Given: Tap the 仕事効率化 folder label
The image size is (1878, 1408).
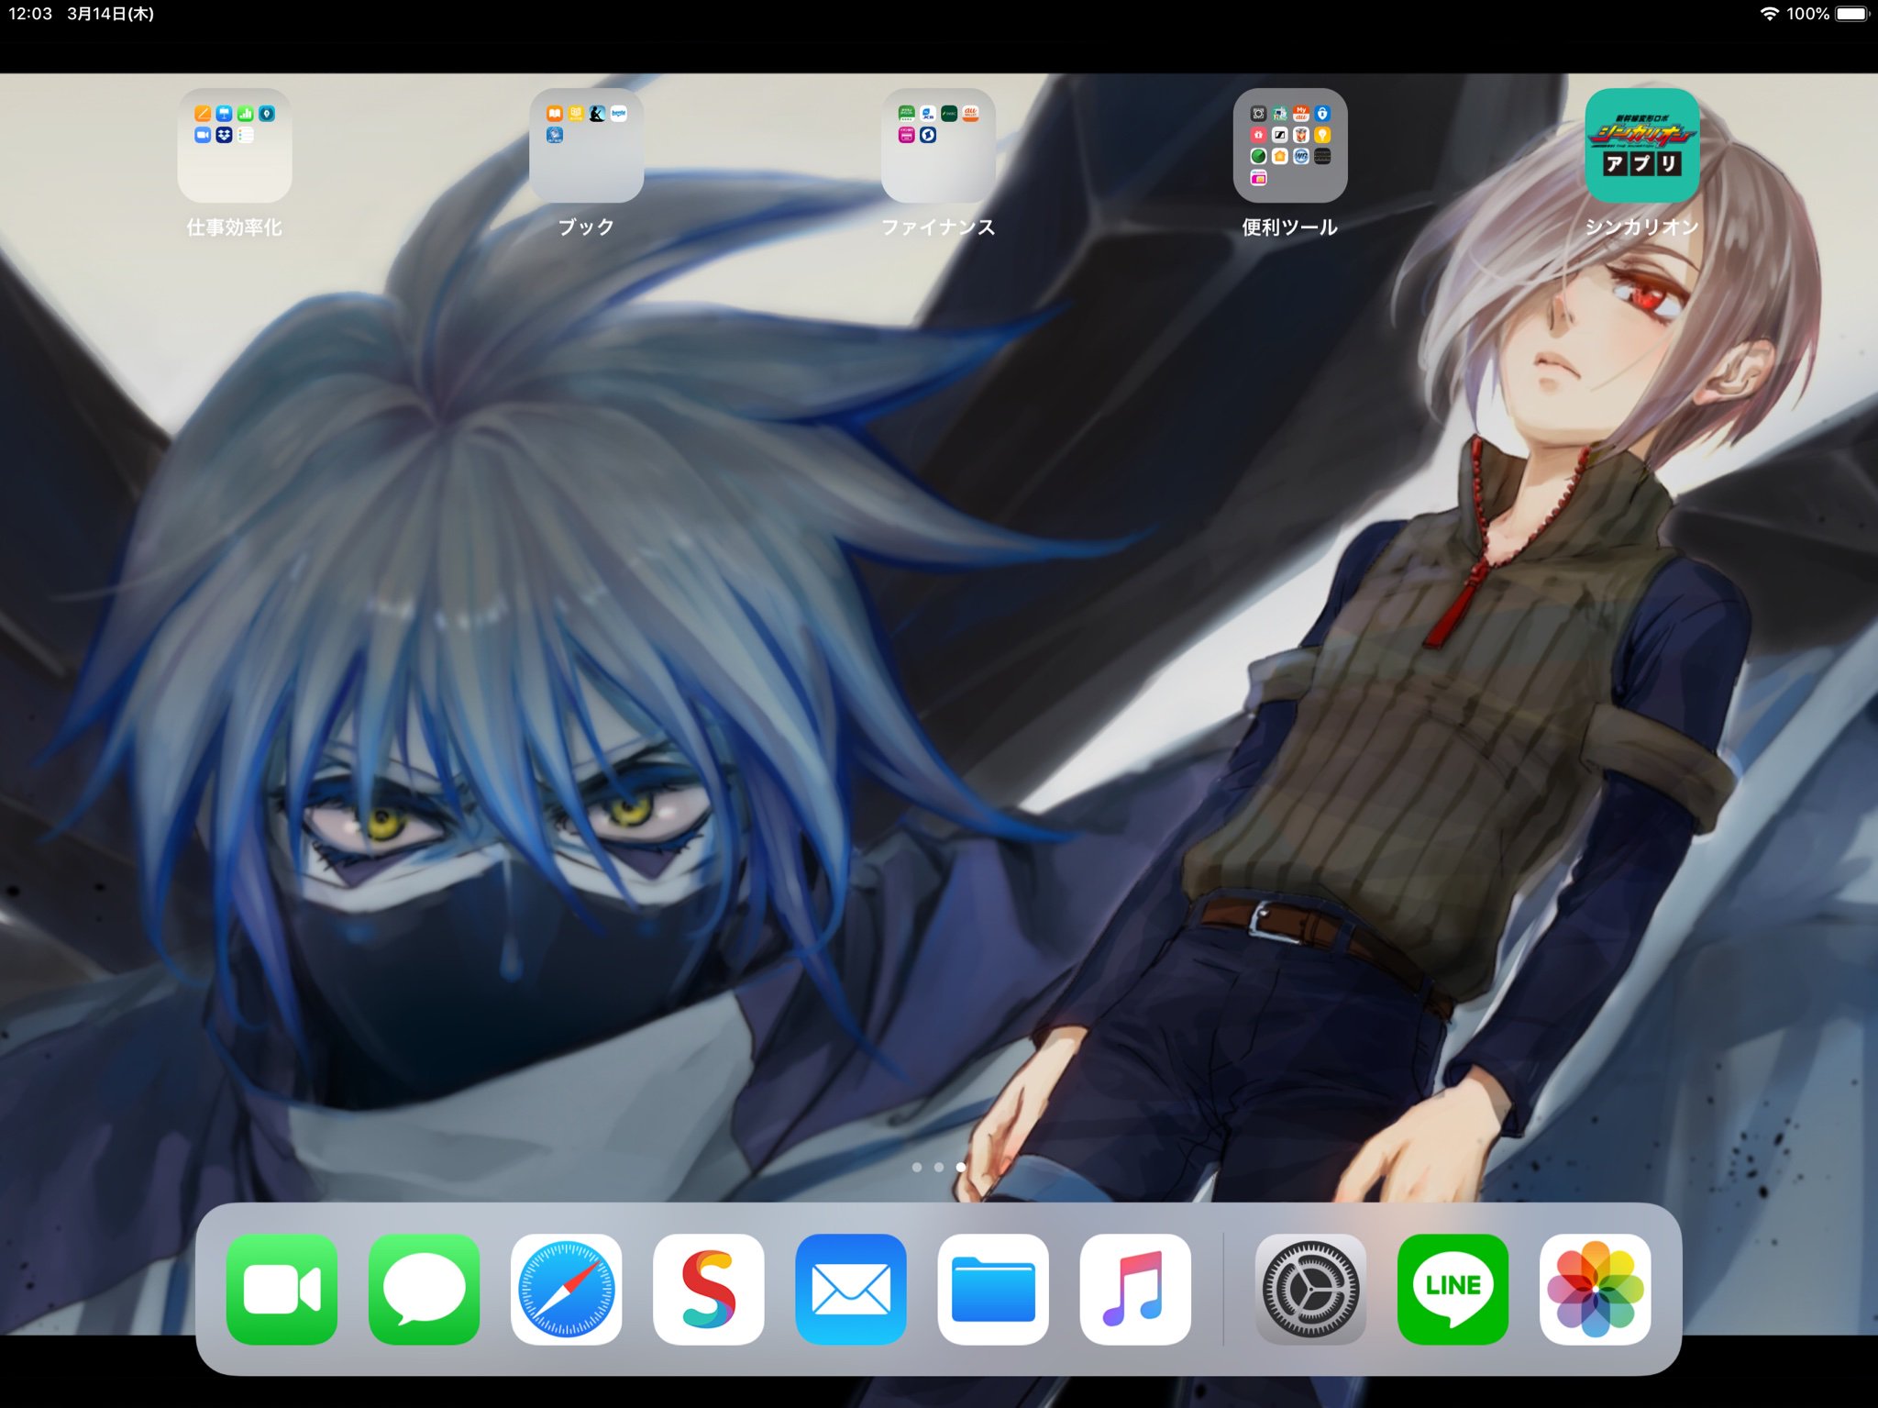Looking at the screenshot, I should click(235, 227).
